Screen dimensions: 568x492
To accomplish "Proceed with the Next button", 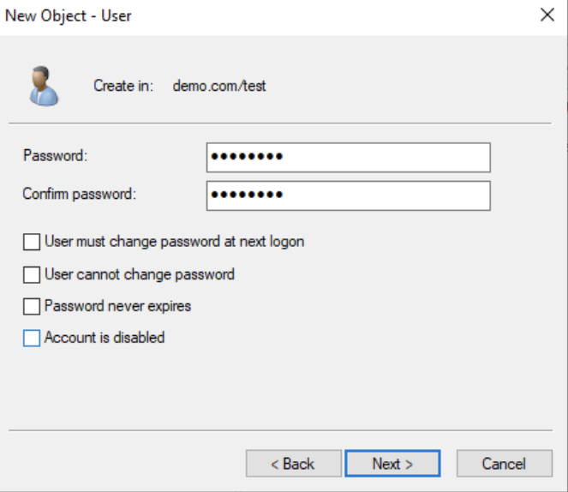I will (392, 464).
